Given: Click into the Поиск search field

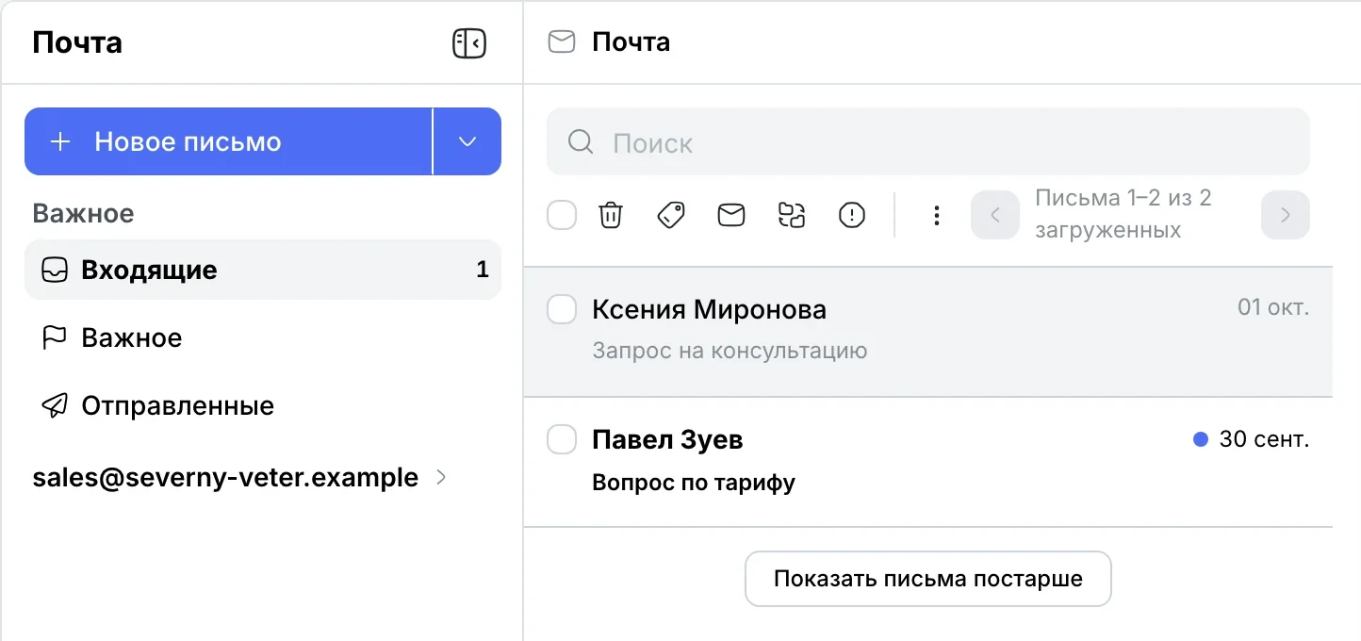Looking at the screenshot, I should click(x=928, y=141).
